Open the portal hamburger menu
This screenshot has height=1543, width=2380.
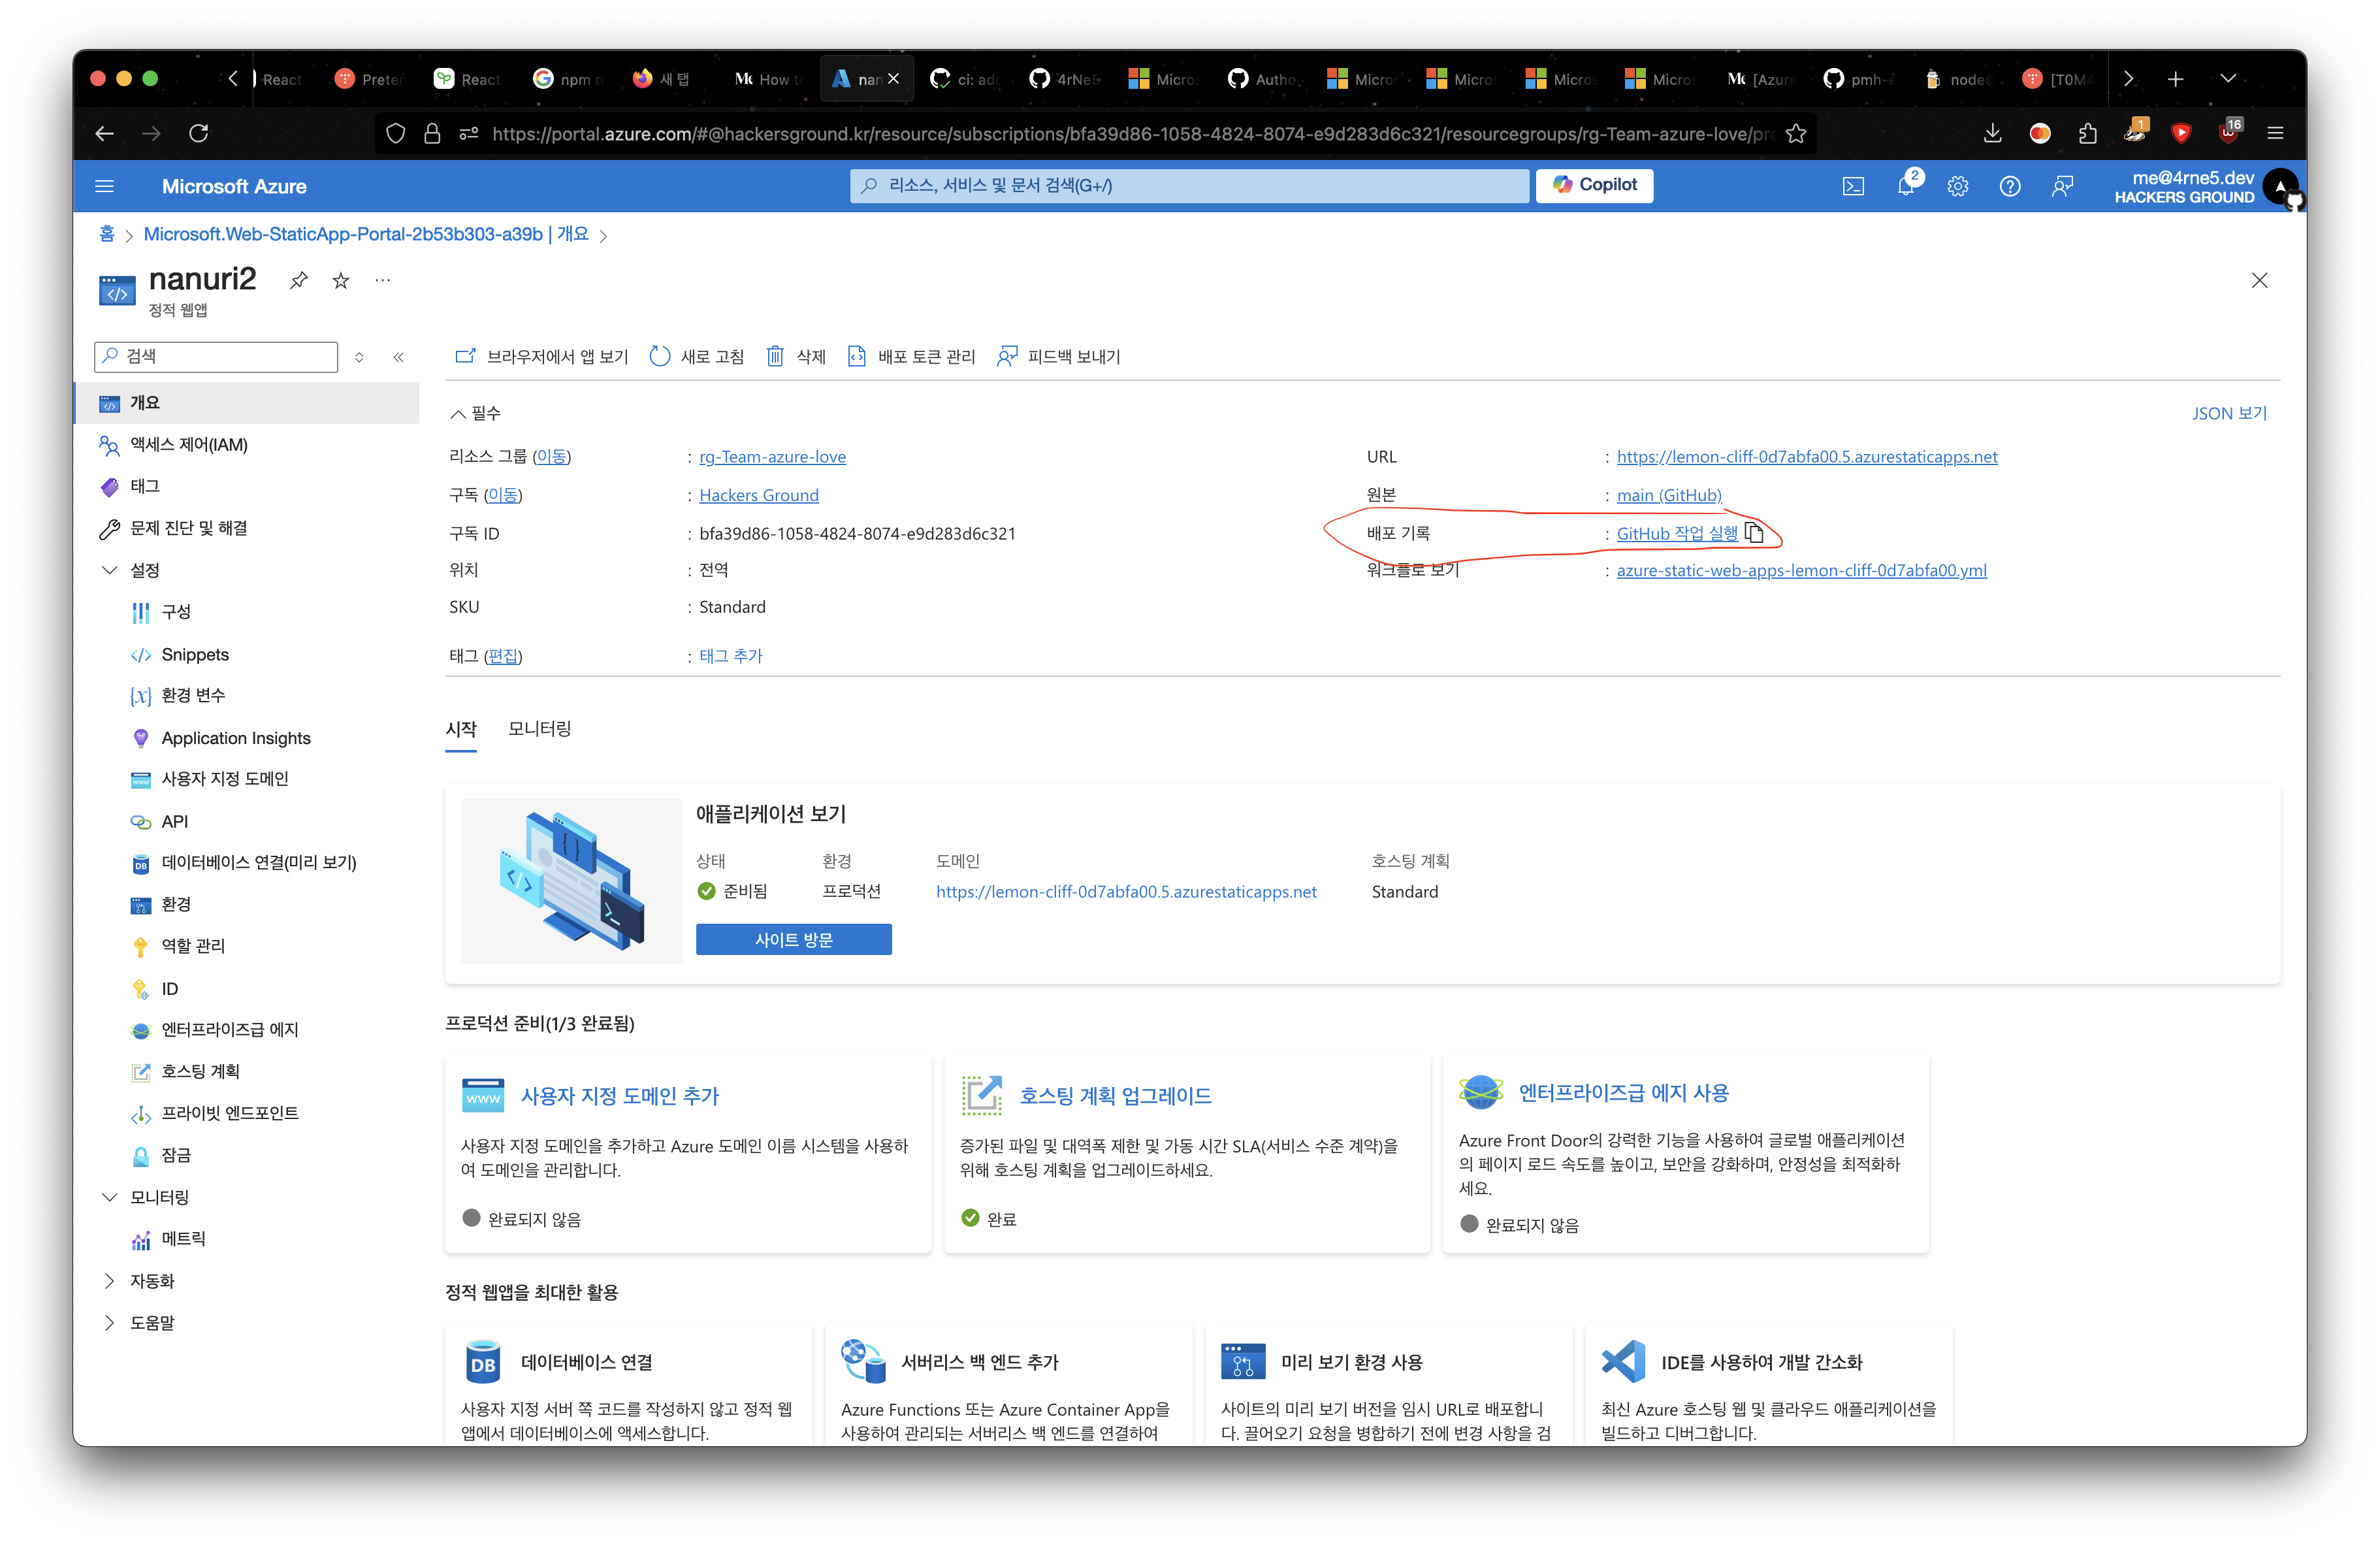click(105, 186)
